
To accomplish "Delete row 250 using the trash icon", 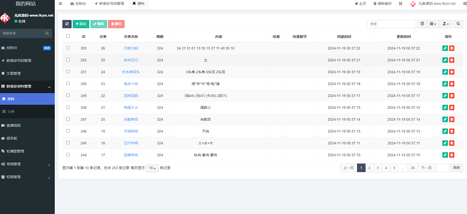I will point(452,84).
